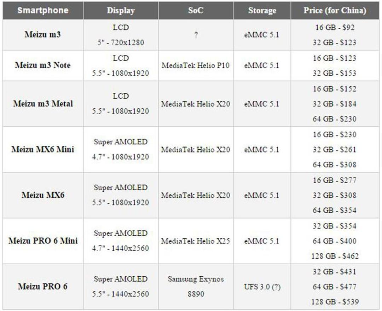The image size is (382, 311).
Task: Select the SoC column header
Action: click(x=196, y=11)
